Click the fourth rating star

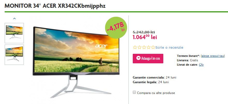click(149, 47)
